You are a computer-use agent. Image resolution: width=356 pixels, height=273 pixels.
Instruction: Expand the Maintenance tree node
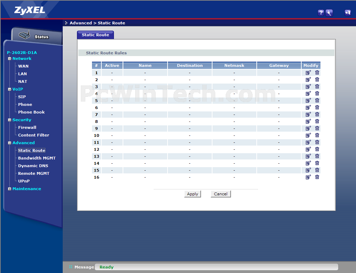pos(9,189)
